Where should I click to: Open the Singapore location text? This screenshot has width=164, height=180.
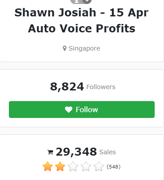pyautogui.click(x=84, y=48)
